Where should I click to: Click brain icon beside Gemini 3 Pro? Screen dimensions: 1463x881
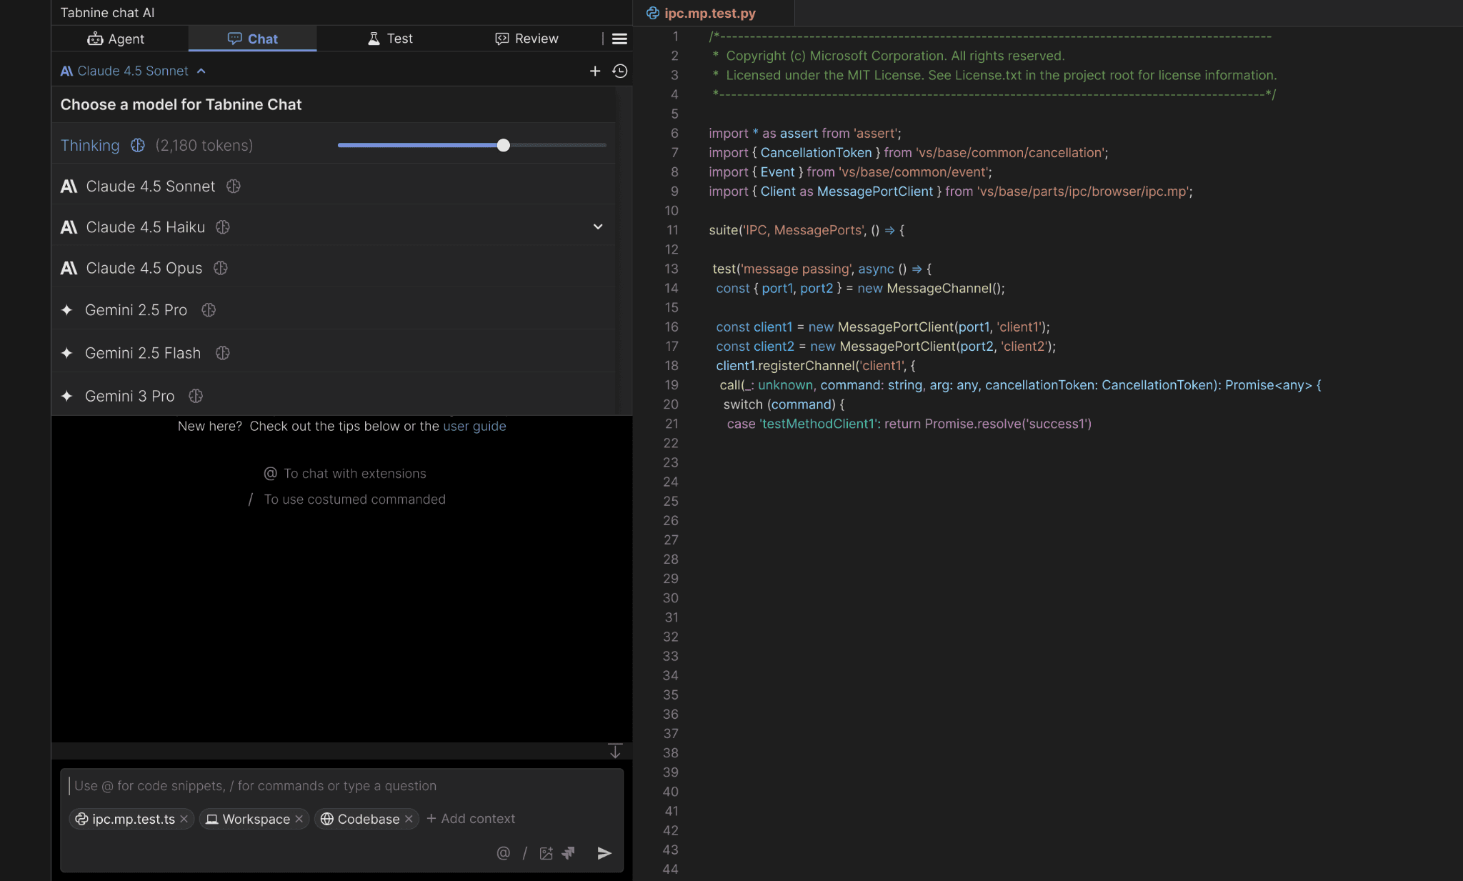[x=196, y=395]
